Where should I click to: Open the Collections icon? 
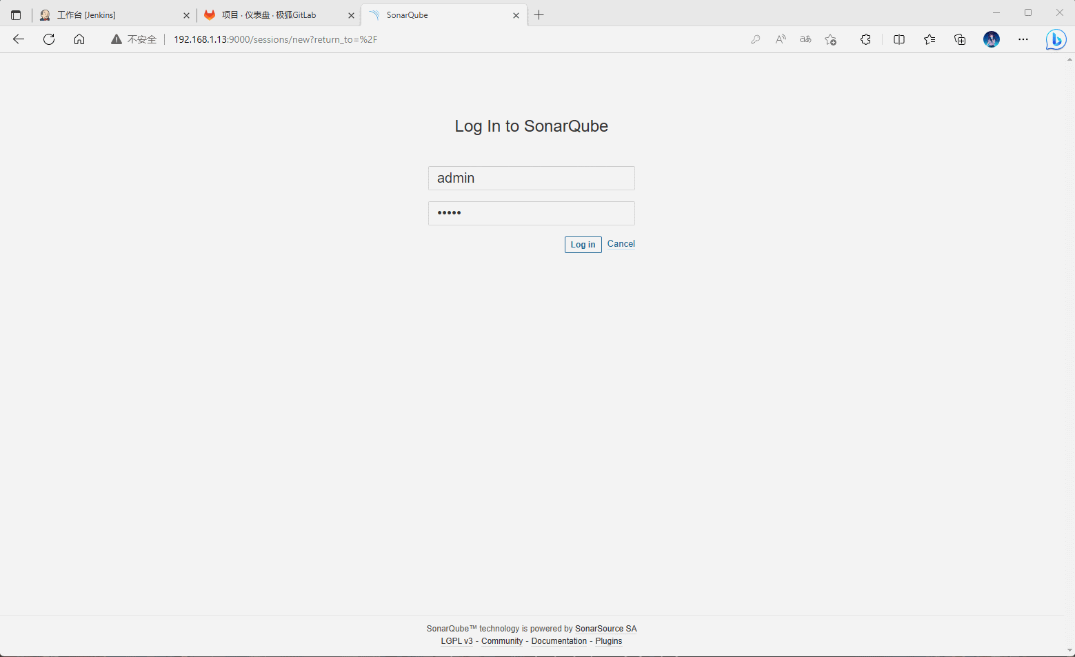[960, 39]
